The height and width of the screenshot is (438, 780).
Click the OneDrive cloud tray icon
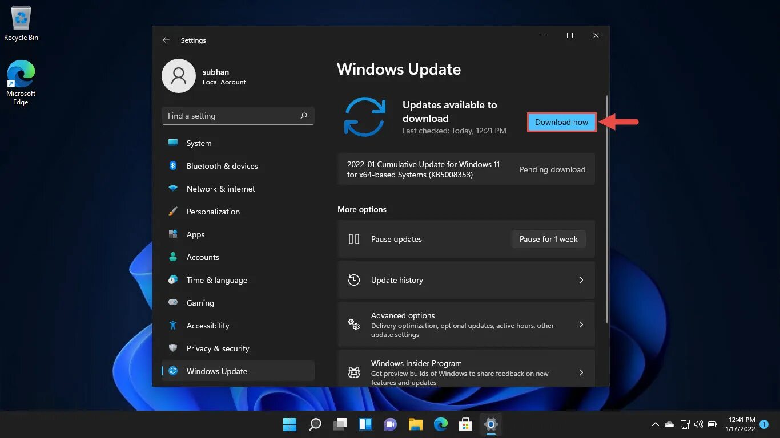coord(669,424)
